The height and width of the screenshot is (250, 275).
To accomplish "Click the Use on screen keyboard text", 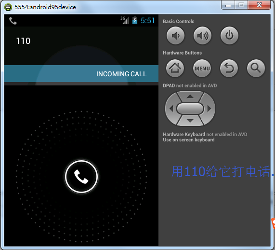I will click(189, 140).
